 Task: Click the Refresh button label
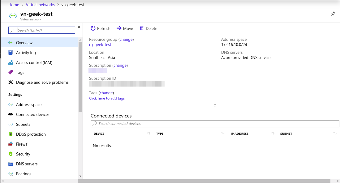tap(104, 28)
